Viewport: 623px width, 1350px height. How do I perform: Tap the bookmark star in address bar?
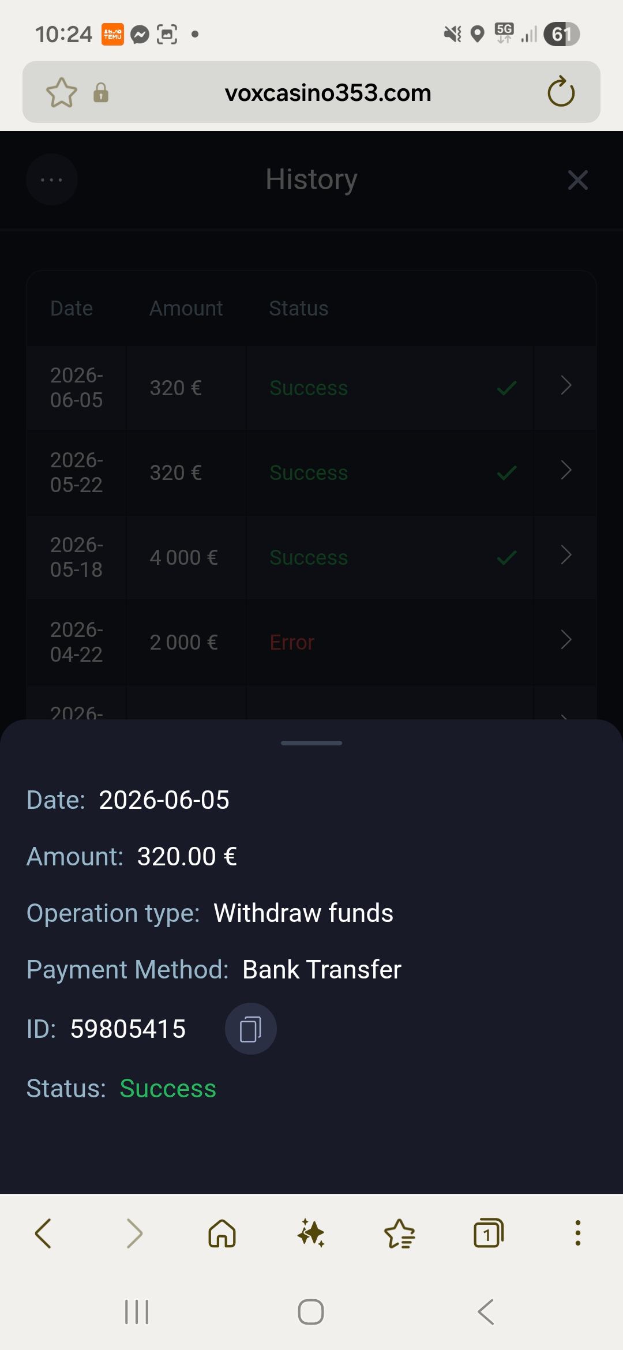(x=62, y=92)
